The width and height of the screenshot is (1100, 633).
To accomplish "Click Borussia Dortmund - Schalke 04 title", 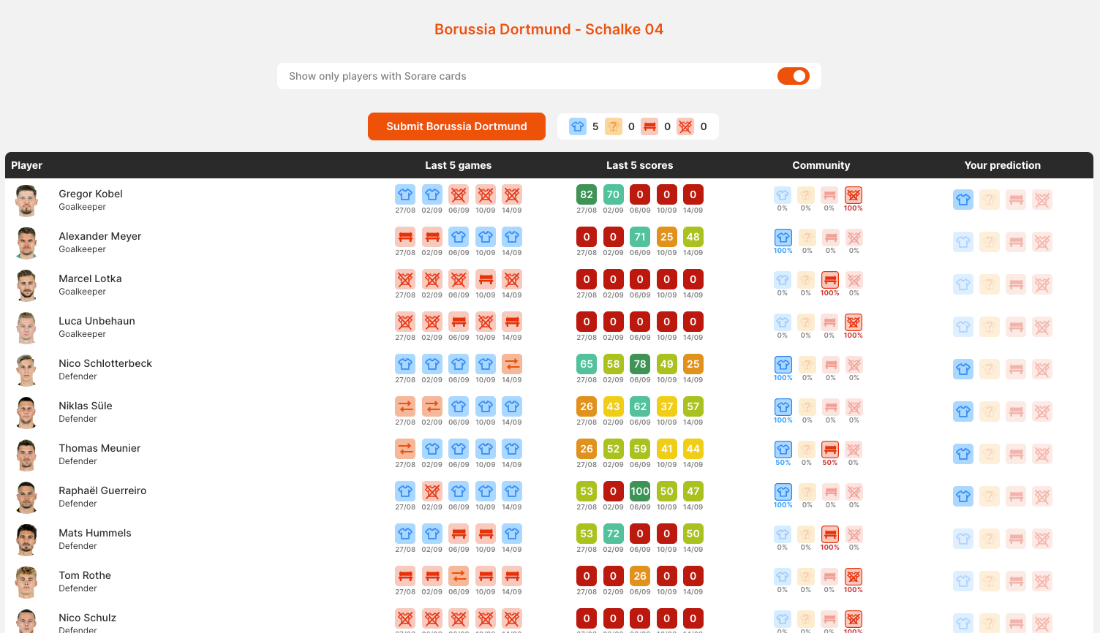I will click(549, 29).
